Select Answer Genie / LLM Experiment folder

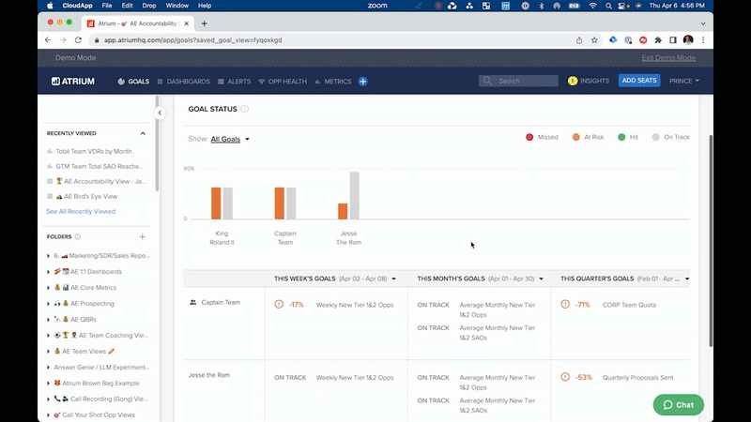[101, 367]
